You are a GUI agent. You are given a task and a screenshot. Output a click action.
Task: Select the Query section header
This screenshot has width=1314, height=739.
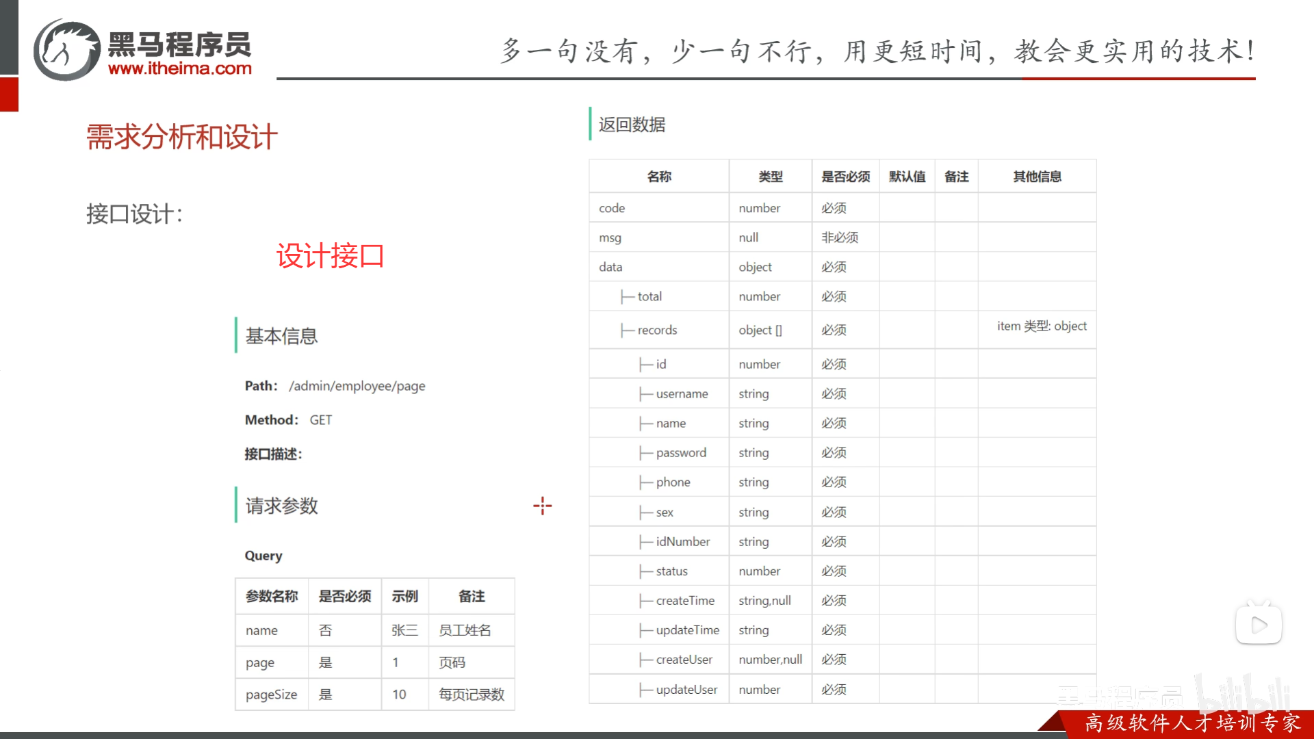263,555
